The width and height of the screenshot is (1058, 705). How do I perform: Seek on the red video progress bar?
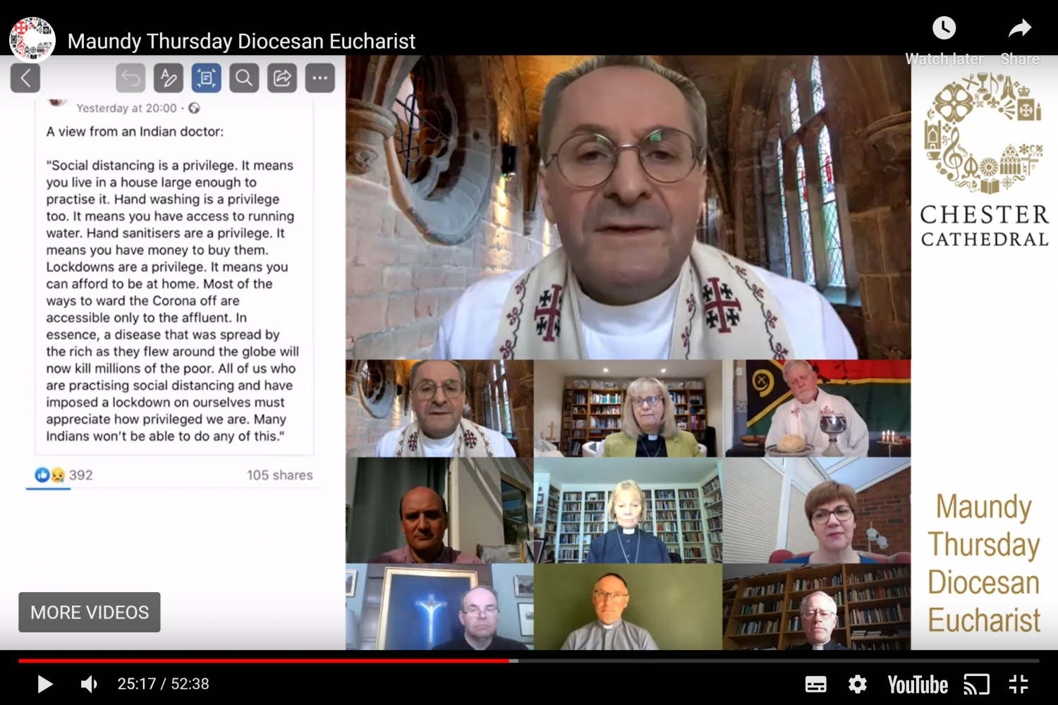(x=263, y=661)
